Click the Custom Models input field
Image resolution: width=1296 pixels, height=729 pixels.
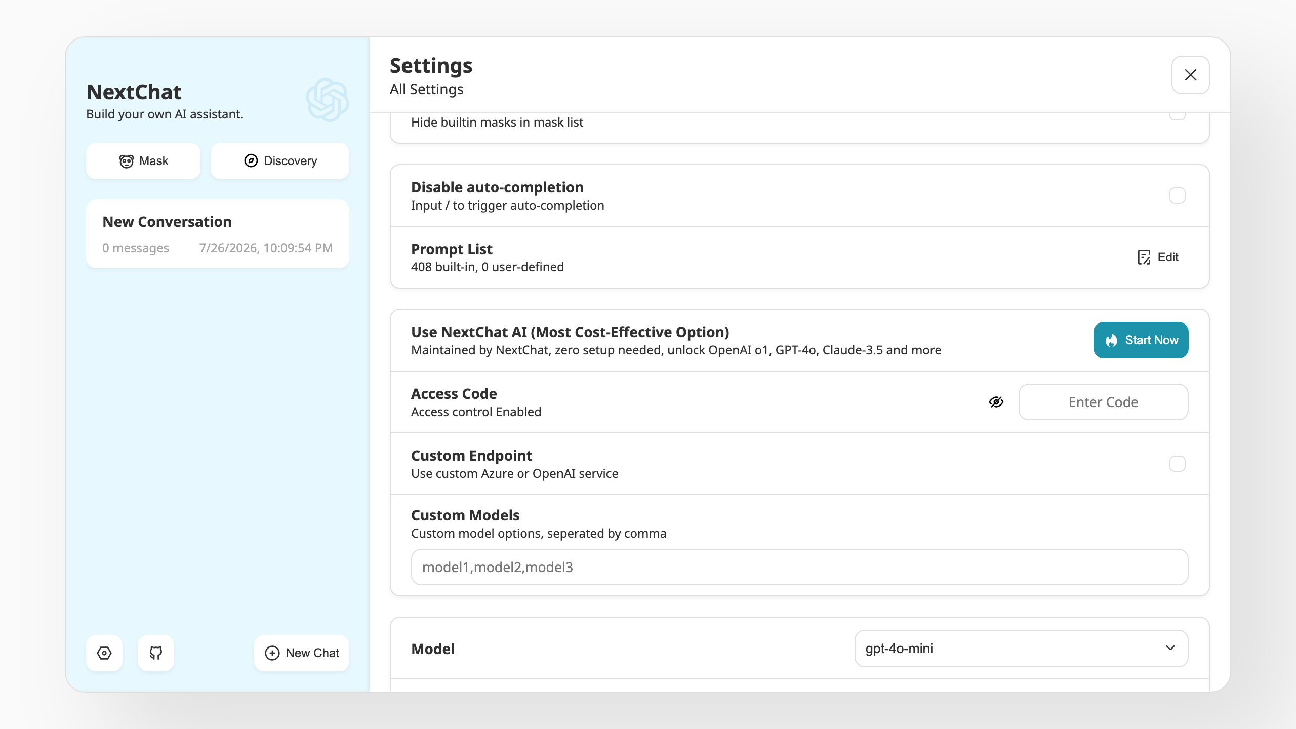coord(800,567)
